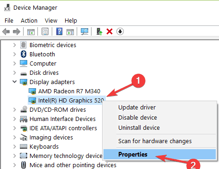The image size is (219, 169).
Task: Select the AMD Radeon R7 M340 entry
Action: [x=69, y=91]
